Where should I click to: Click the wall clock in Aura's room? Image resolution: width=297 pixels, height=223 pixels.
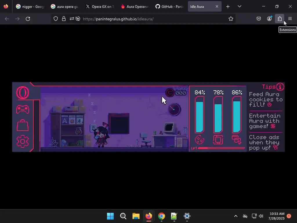point(174,109)
